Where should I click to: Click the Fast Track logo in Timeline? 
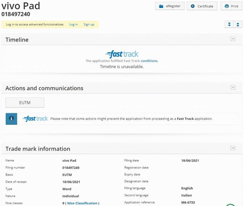click(x=122, y=54)
